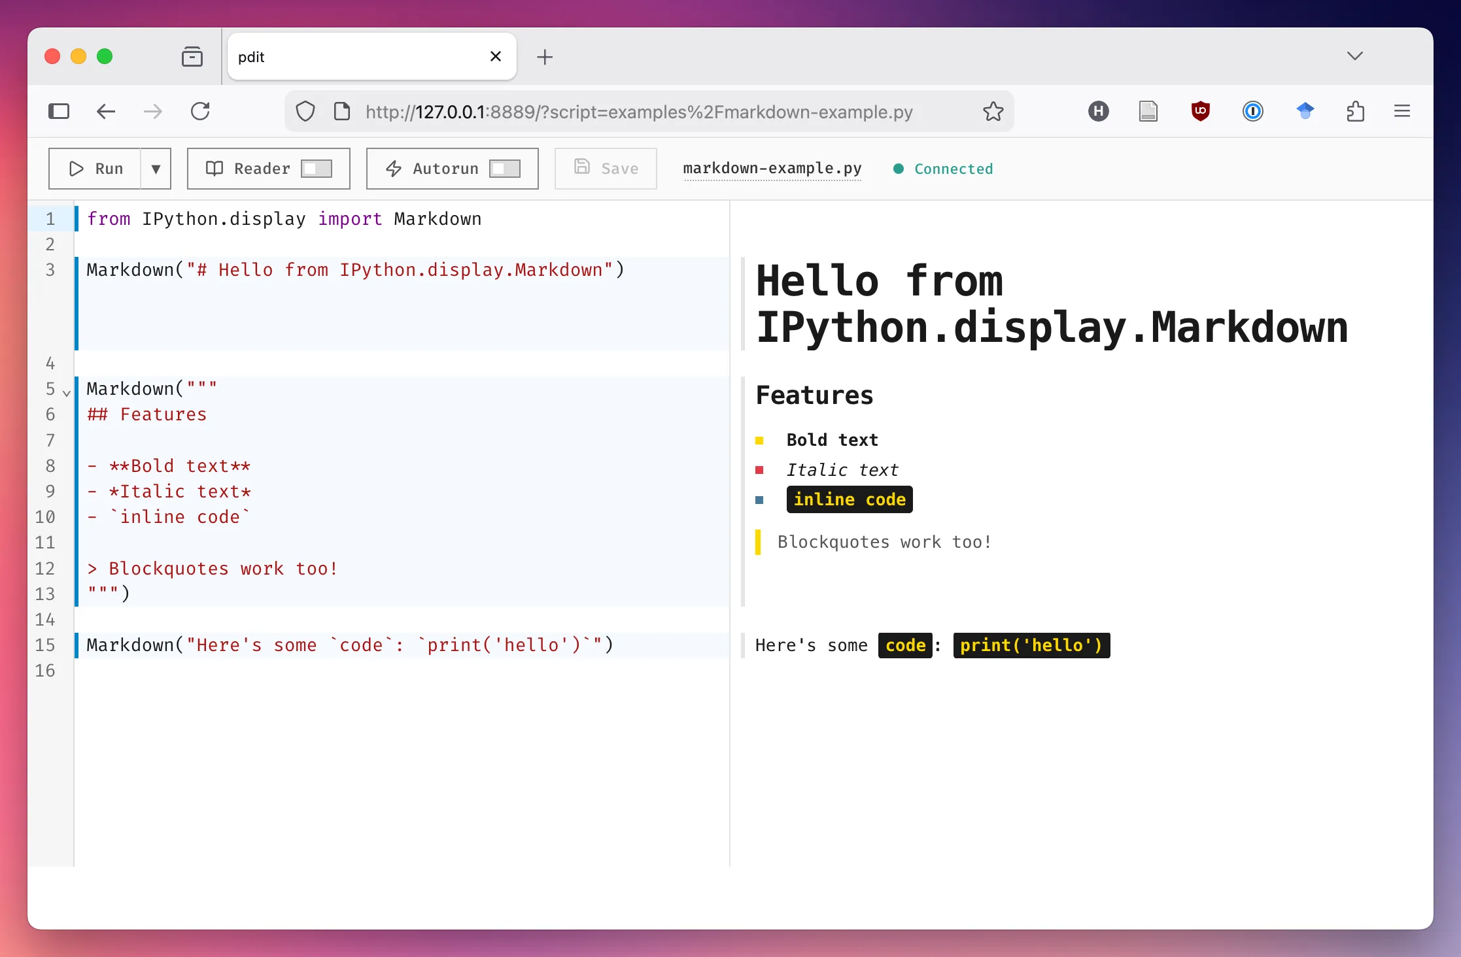Open the 1Password extension icon
Screen dimensions: 1461x957
pos(1254,111)
